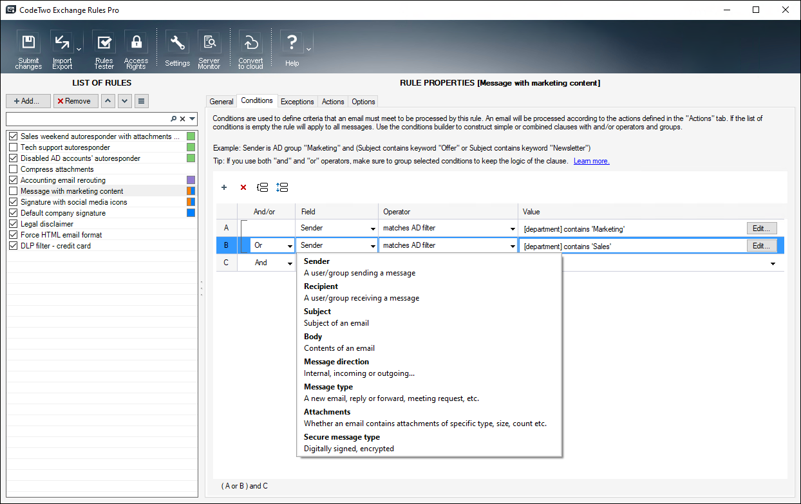Move selected rule down in the list
The image size is (801, 504).
[x=125, y=101]
